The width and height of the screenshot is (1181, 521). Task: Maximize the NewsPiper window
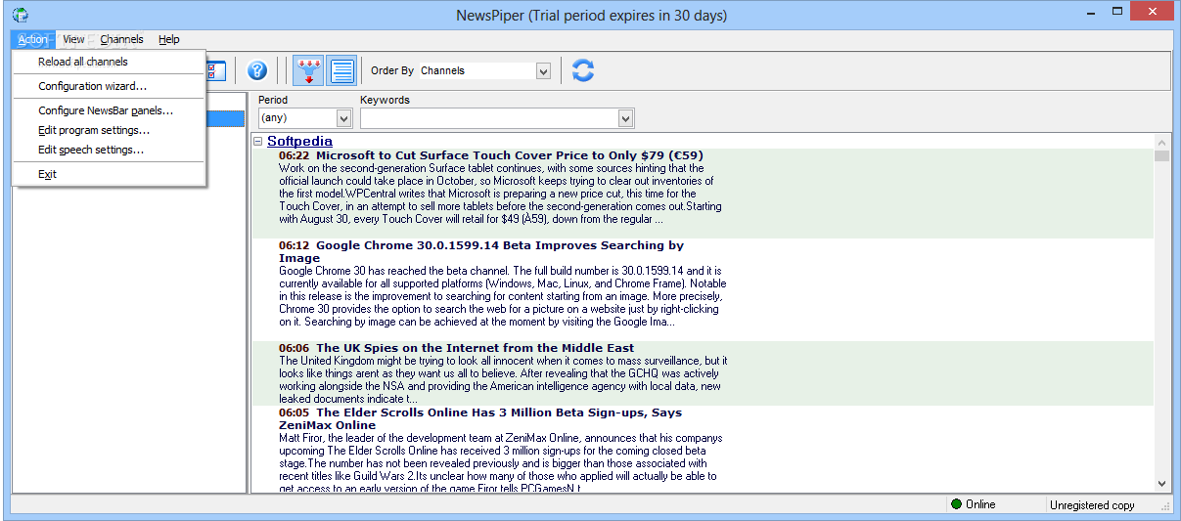(1116, 13)
